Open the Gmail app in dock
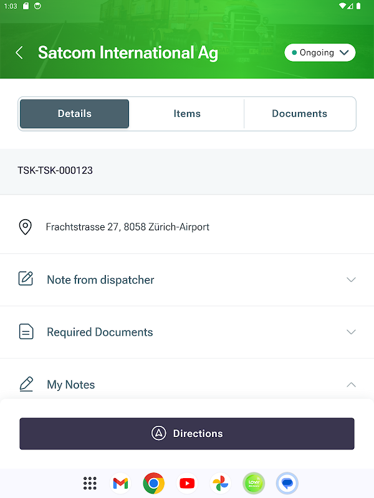 click(x=120, y=483)
